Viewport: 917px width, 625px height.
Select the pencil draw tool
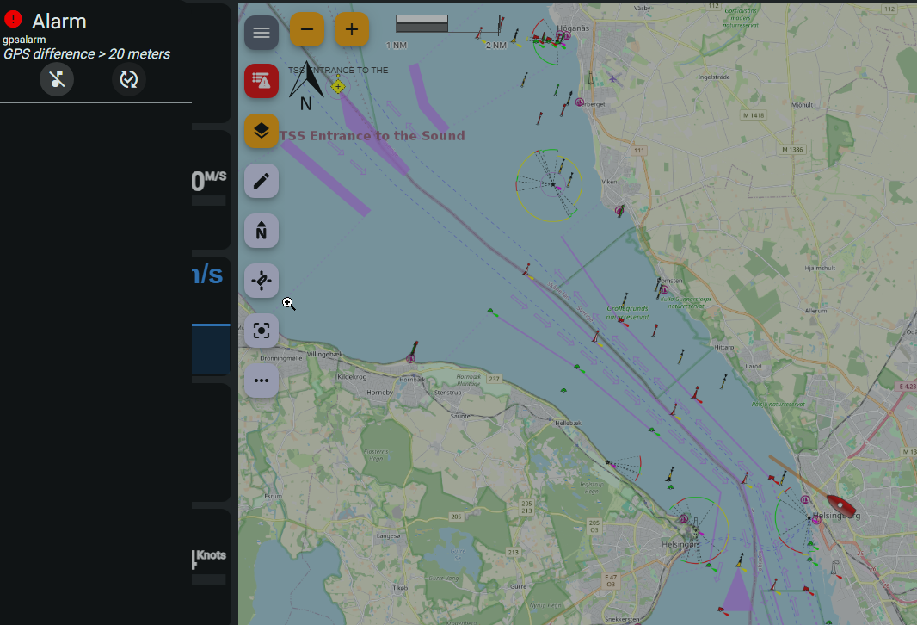262,181
